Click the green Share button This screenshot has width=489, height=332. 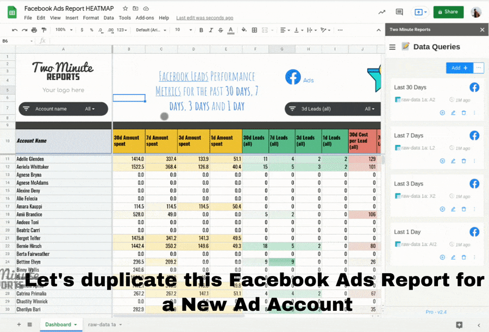pos(448,12)
